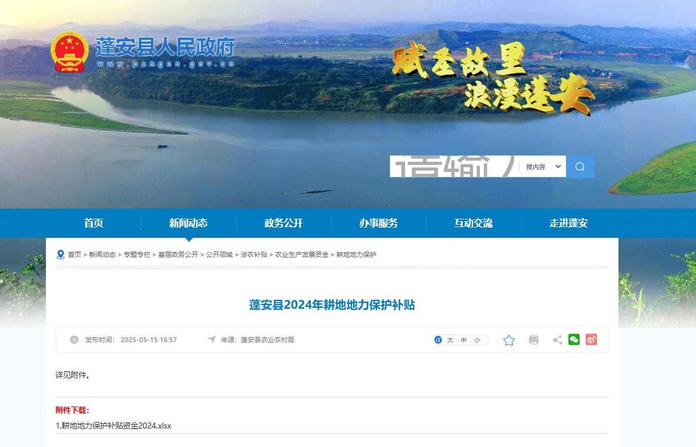696x447 pixels.
Task: Share article via red Weibo icon
Action: 591,340
